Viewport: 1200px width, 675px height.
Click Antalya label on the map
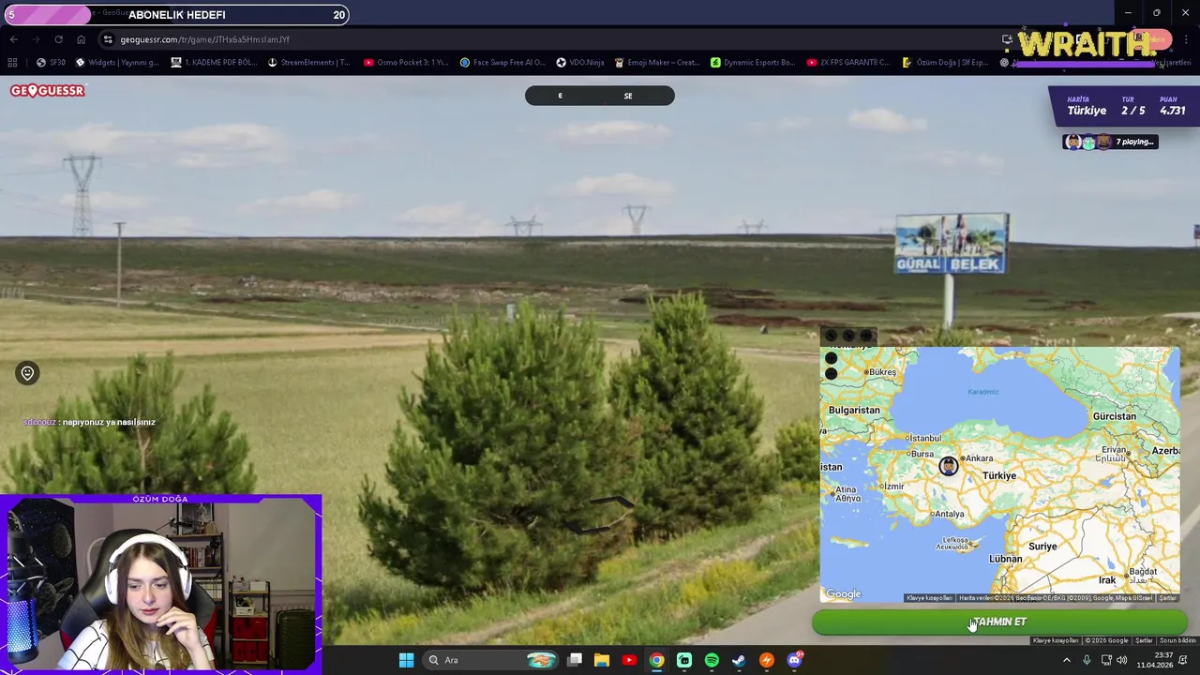click(x=949, y=514)
